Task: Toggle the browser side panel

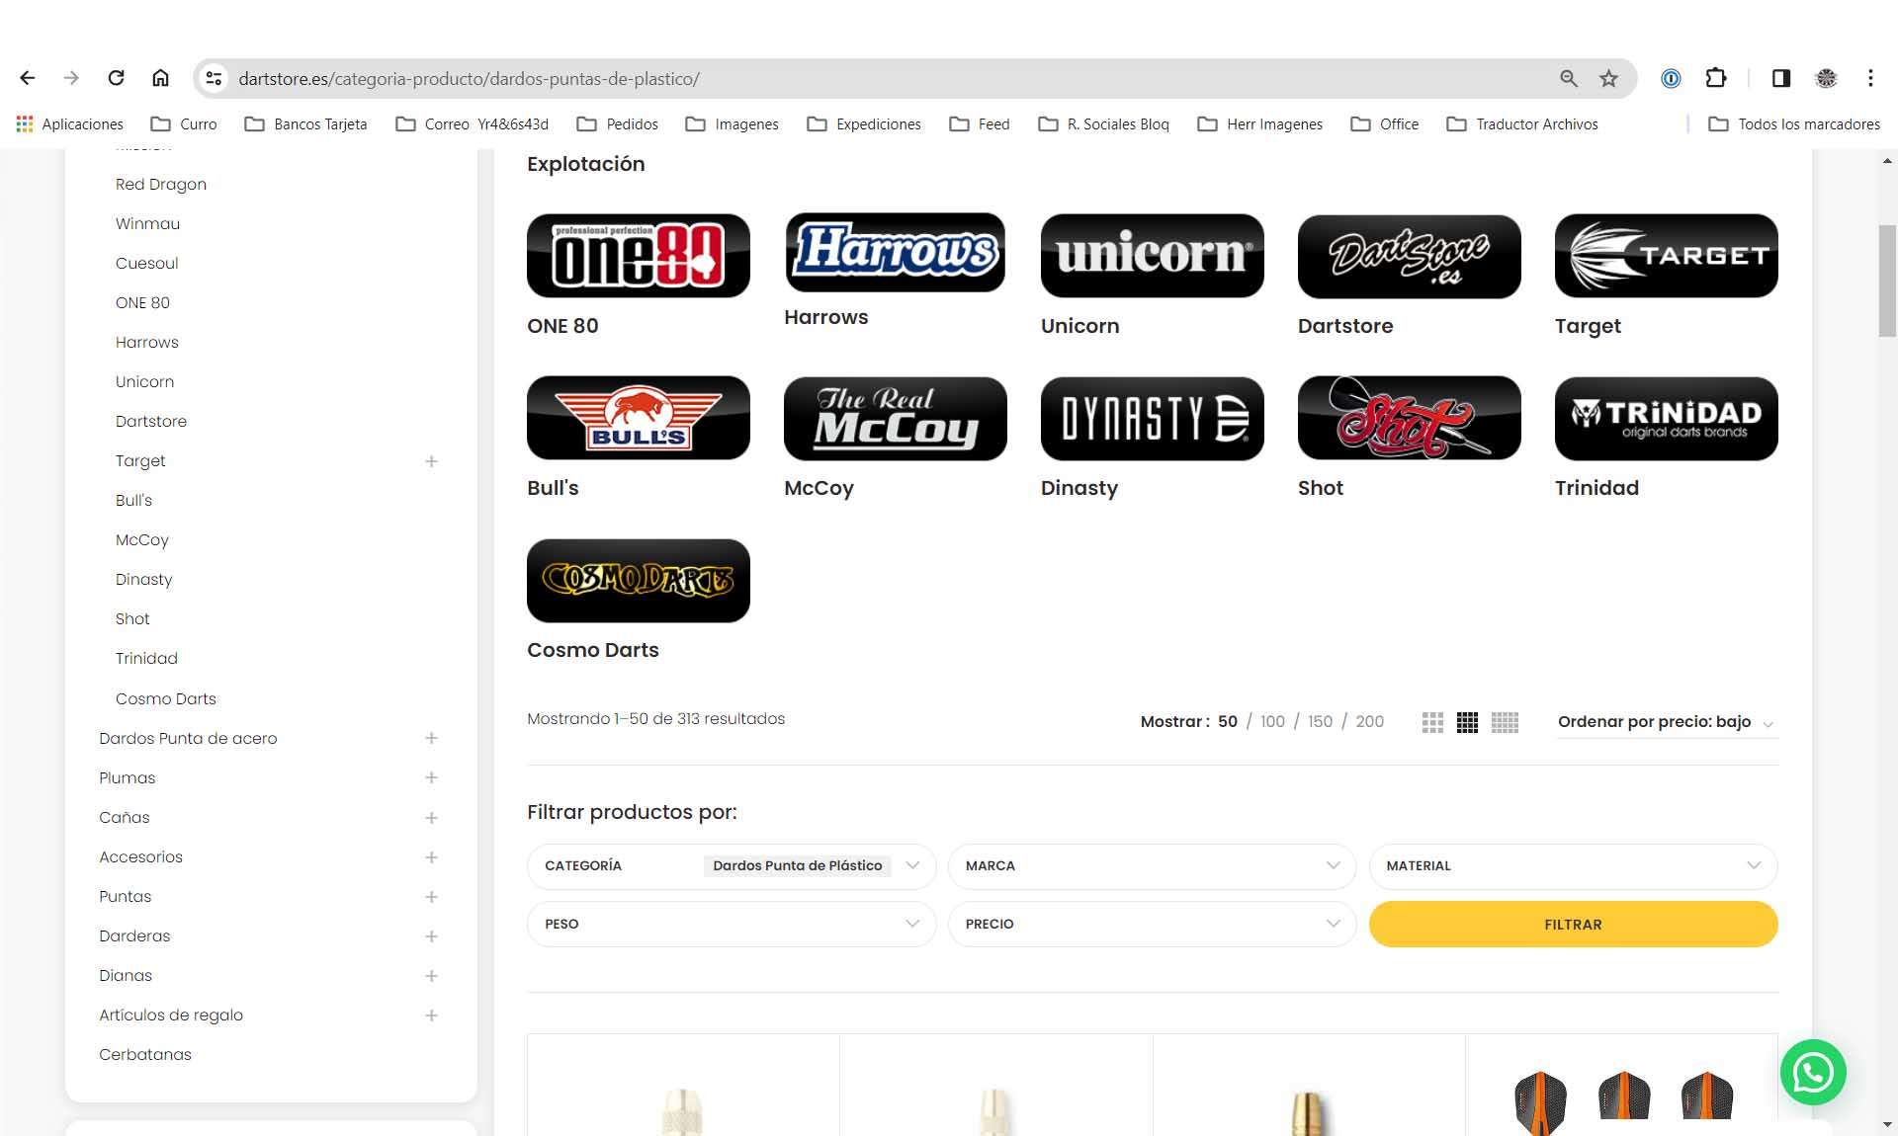Action: point(1781,78)
